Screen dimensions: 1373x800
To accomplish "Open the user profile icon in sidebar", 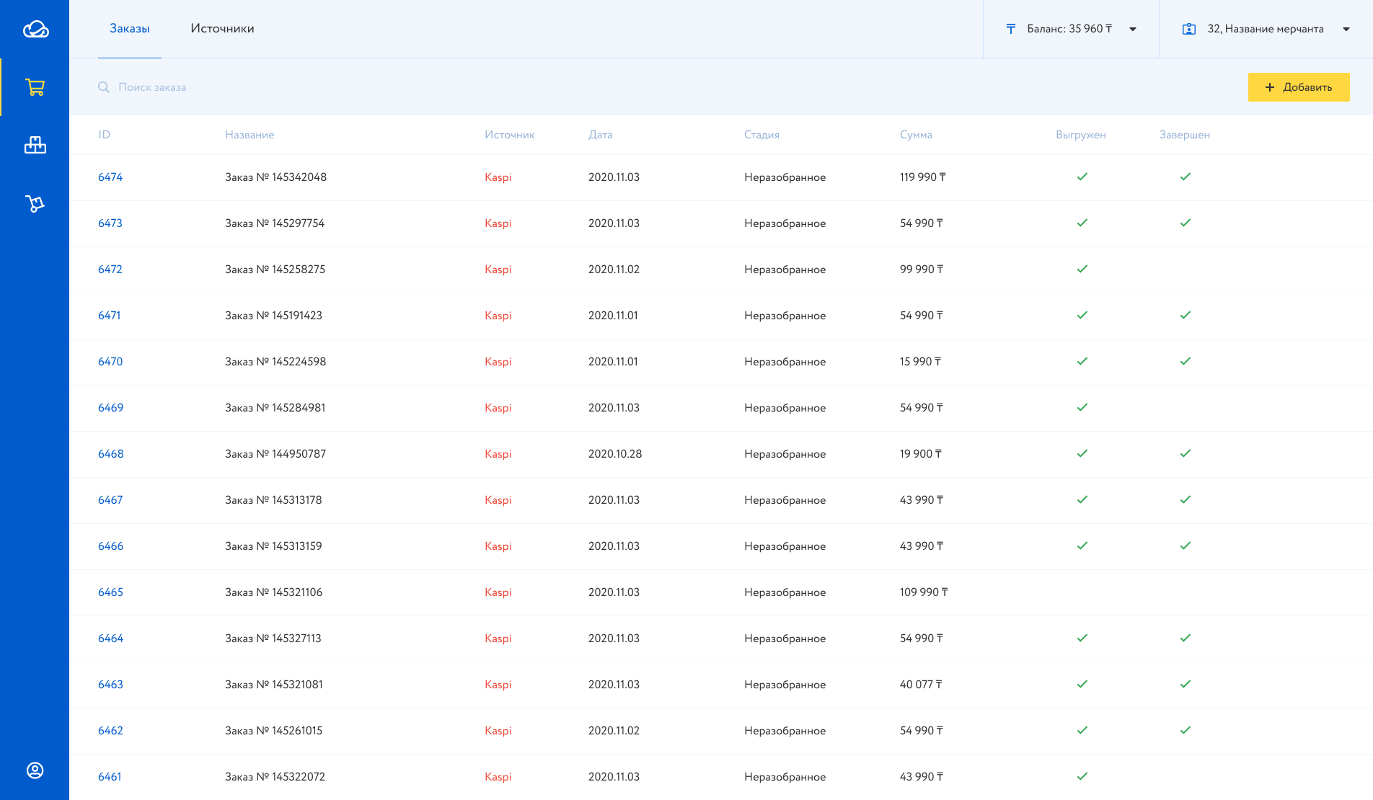I will pos(35,770).
